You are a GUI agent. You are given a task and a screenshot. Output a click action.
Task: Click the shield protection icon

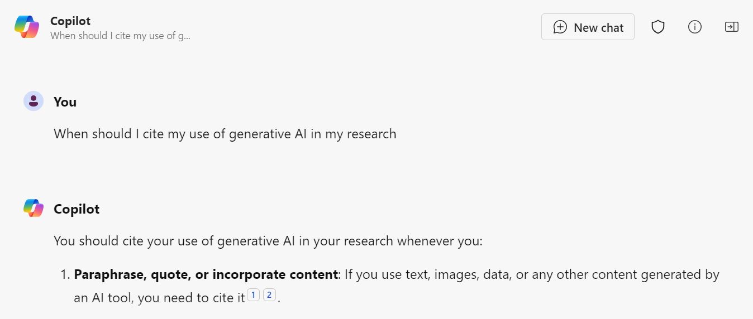(x=658, y=27)
